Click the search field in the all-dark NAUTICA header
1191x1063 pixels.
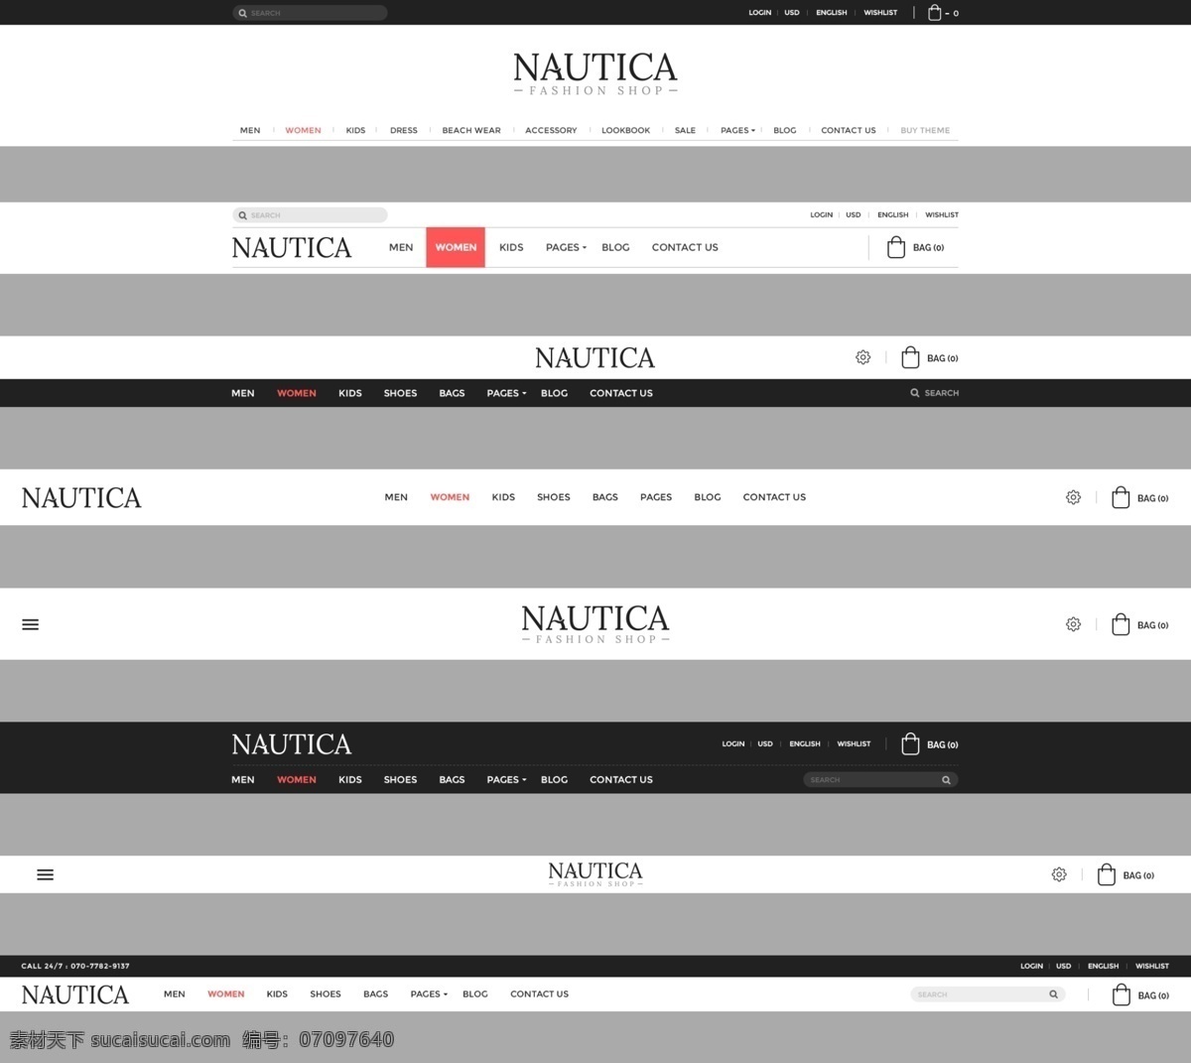point(880,780)
